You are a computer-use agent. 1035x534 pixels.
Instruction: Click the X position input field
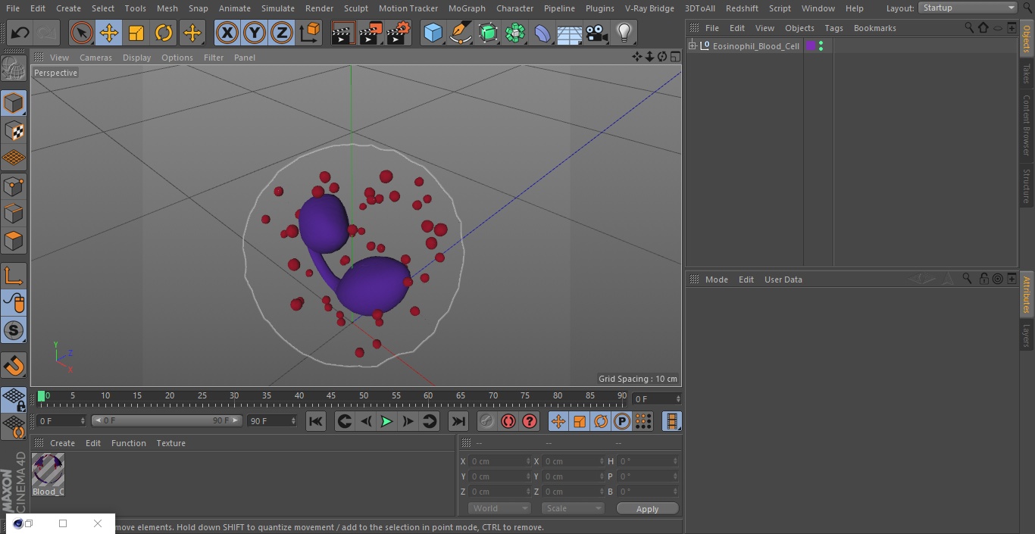coord(499,461)
